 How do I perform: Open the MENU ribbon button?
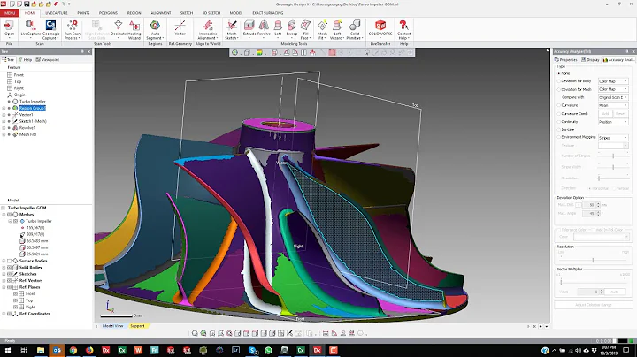(x=10, y=13)
